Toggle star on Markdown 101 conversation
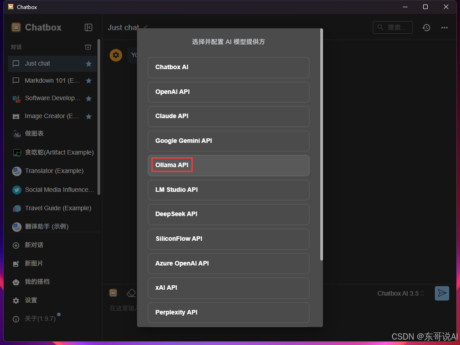This screenshot has height=345, width=460. point(88,81)
